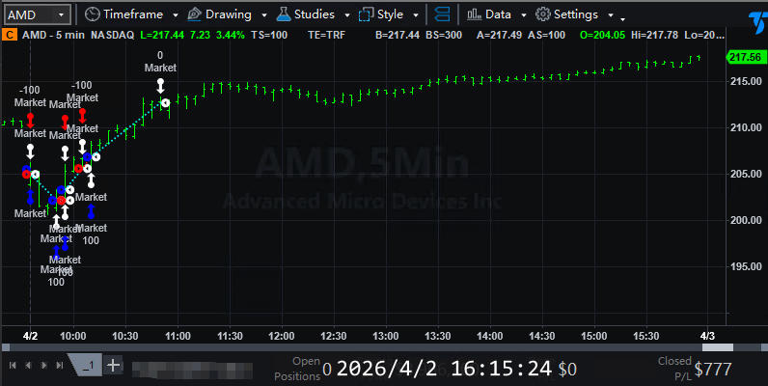Open the Timeframe clock icon menu
Viewport: 768px width, 386px height.
point(92,14)
